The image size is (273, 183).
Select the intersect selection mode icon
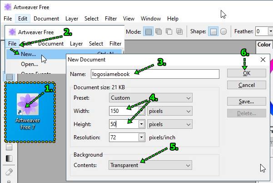pyautogui.click(x=179, y=31)
